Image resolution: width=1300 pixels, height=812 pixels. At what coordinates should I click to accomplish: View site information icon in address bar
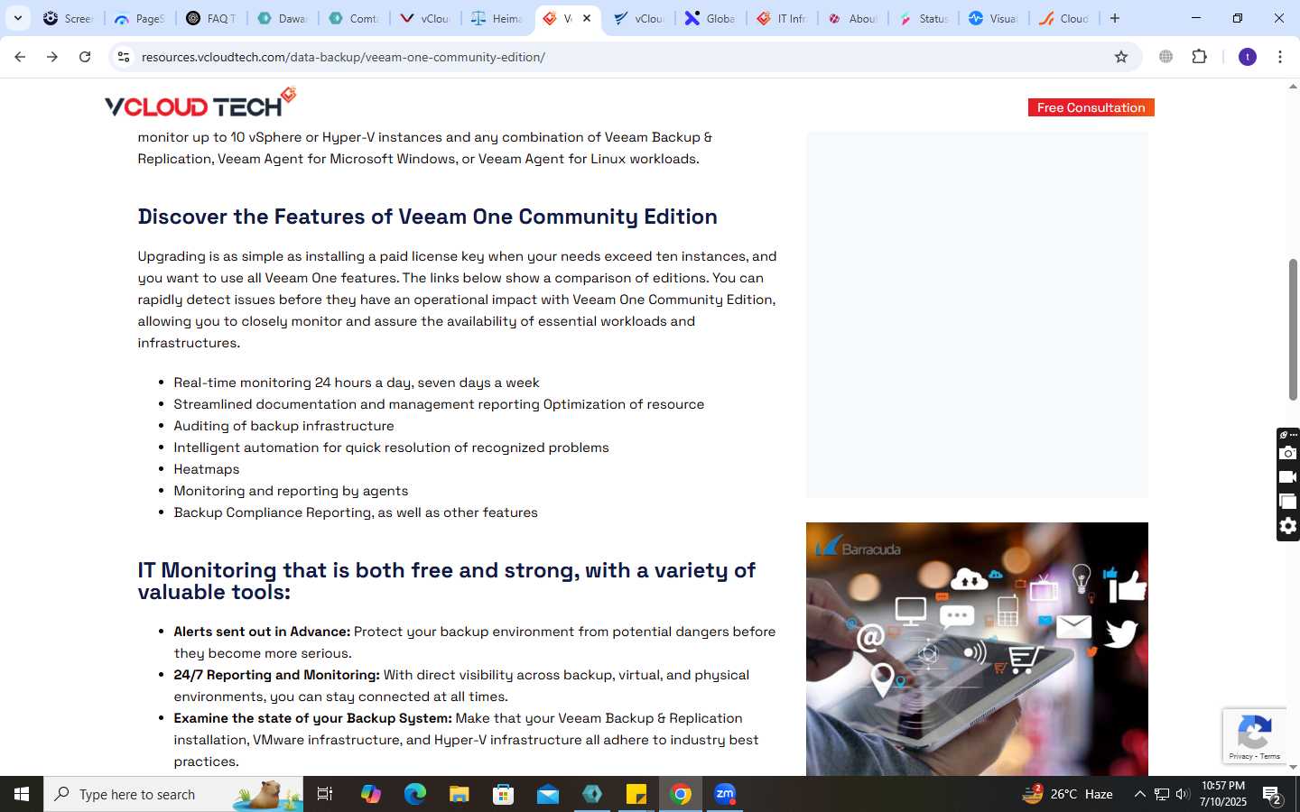coord(124,57)
